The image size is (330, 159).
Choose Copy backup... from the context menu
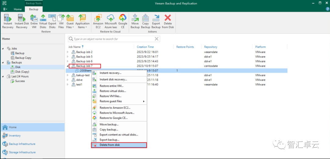click(119, 130)
